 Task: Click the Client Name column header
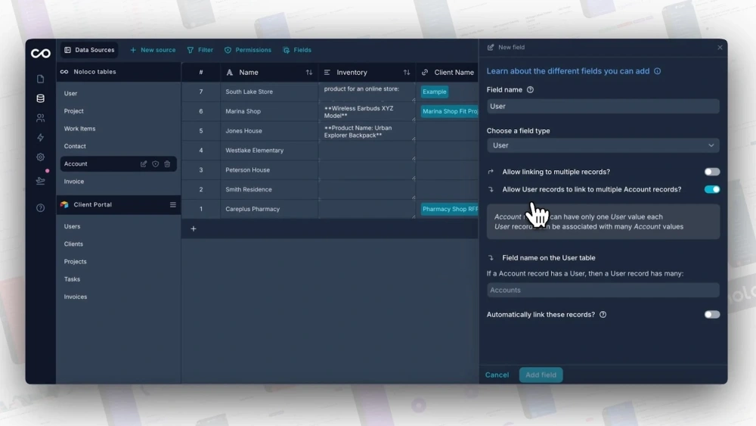tap(447, 73)
